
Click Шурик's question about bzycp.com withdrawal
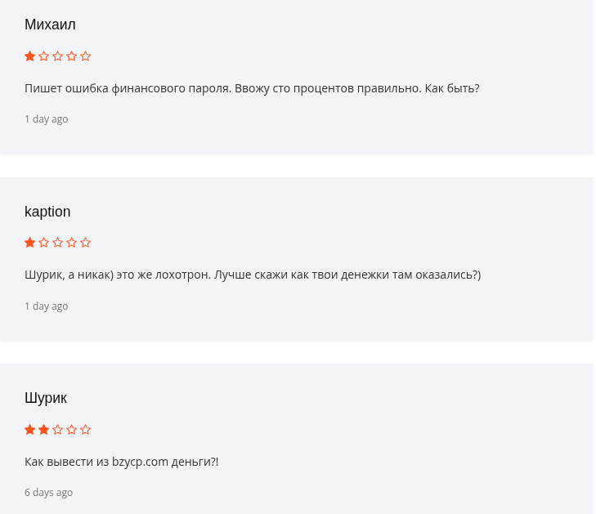click(x=122, y=462)
